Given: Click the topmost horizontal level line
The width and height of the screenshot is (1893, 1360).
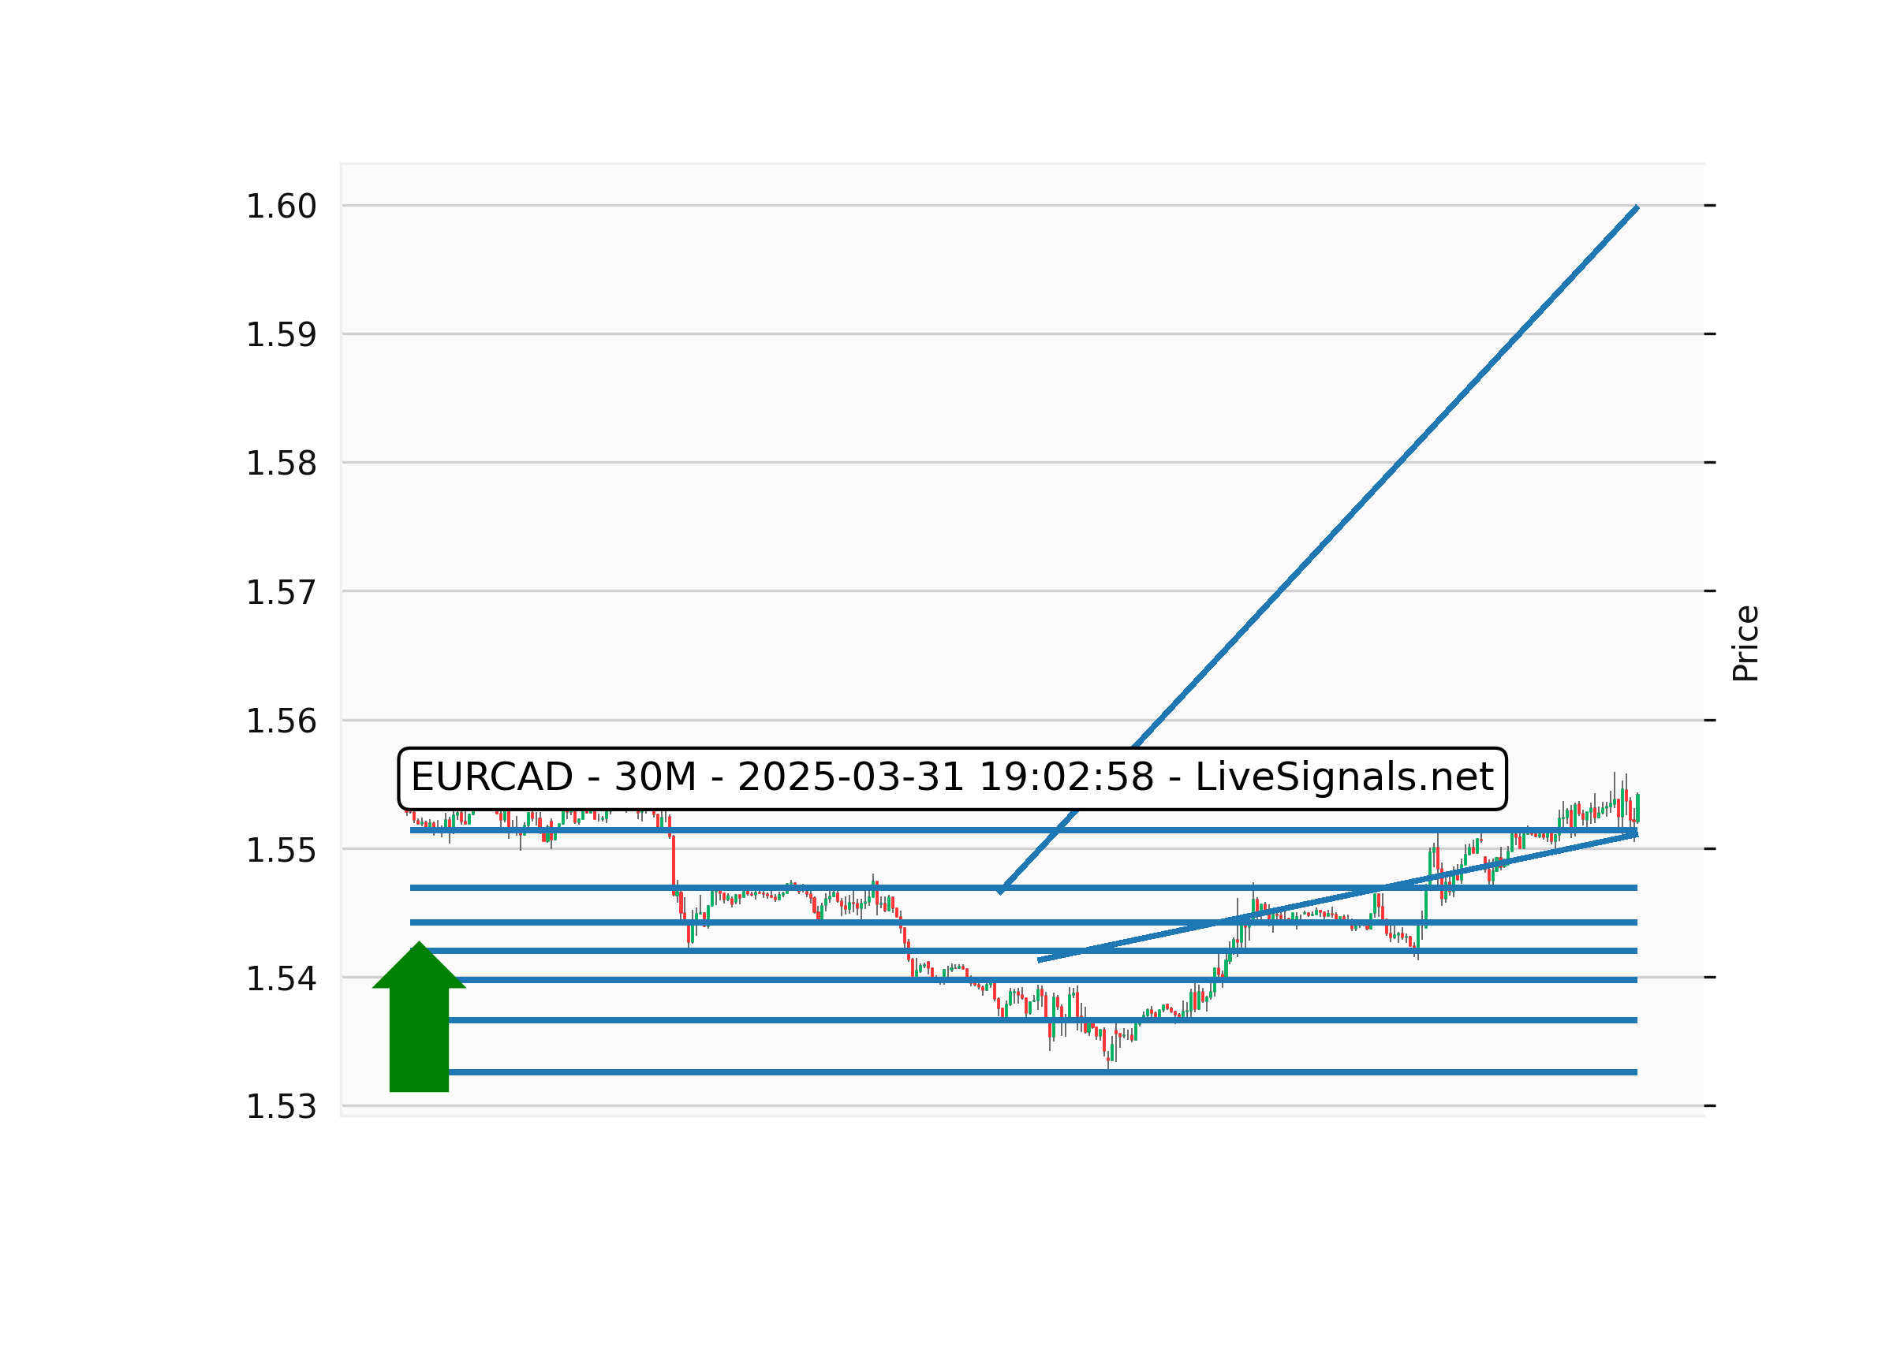Looking at the screenshot, I should pyautogui.click(x=834, y=830).
